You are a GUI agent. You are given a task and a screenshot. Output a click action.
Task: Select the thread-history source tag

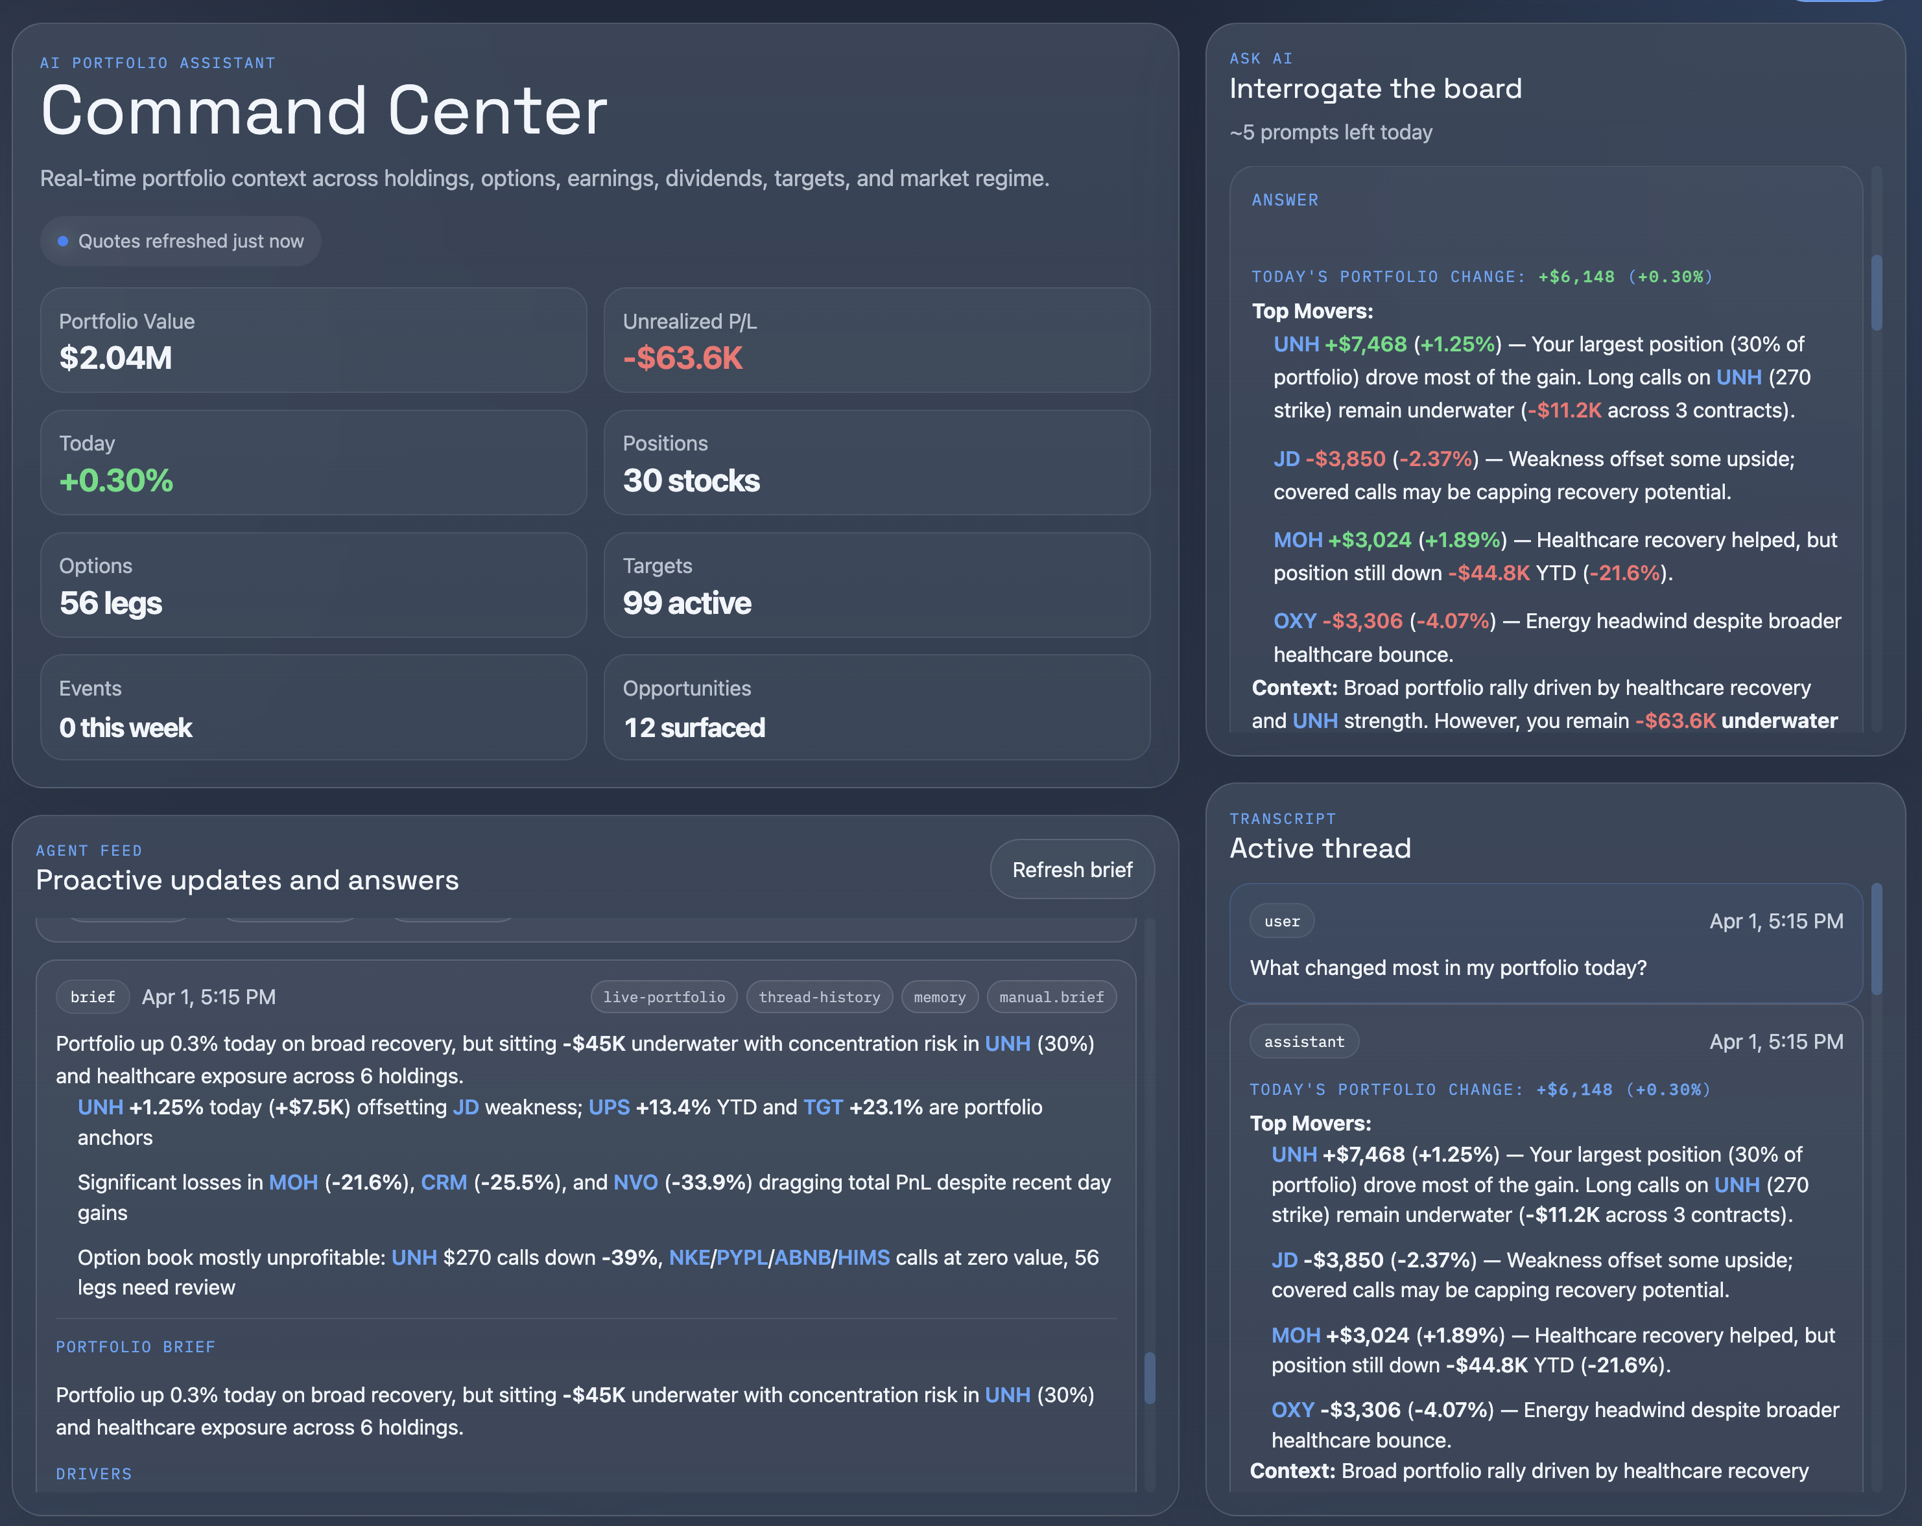click(x=819, y=996)
